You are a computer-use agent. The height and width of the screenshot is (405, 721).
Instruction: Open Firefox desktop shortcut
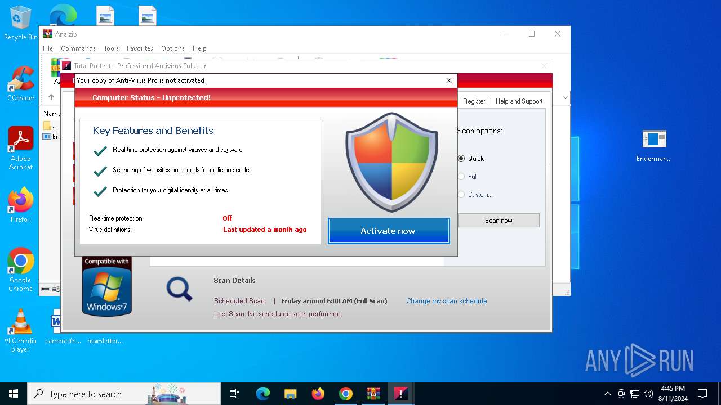(x=21, y=205)
